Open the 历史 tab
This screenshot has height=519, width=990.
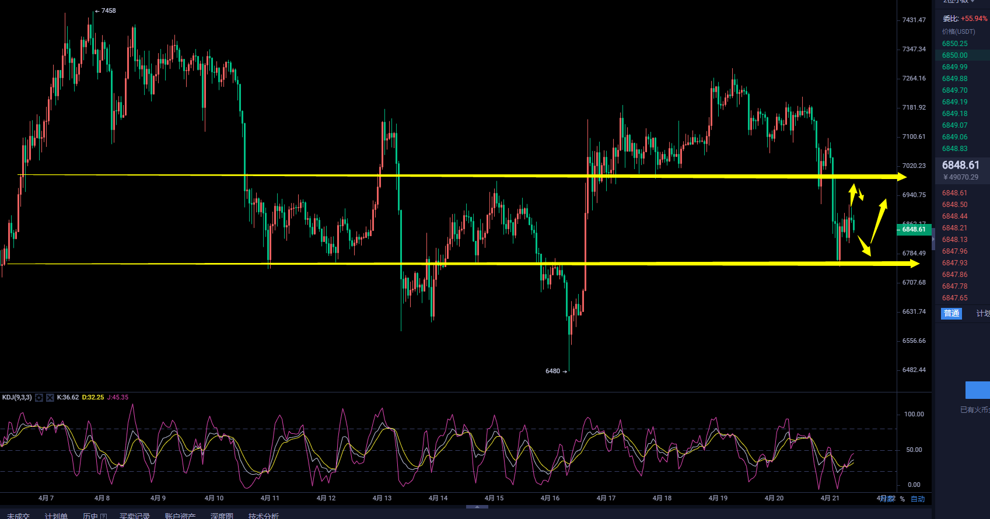pos(90,516)
